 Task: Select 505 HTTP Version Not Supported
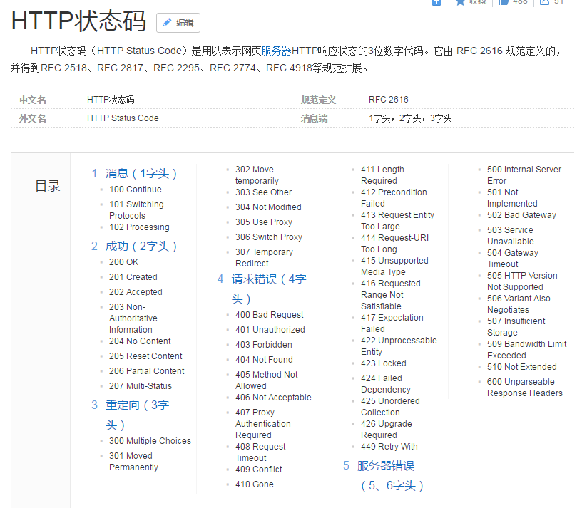click(x=522, y=281)
